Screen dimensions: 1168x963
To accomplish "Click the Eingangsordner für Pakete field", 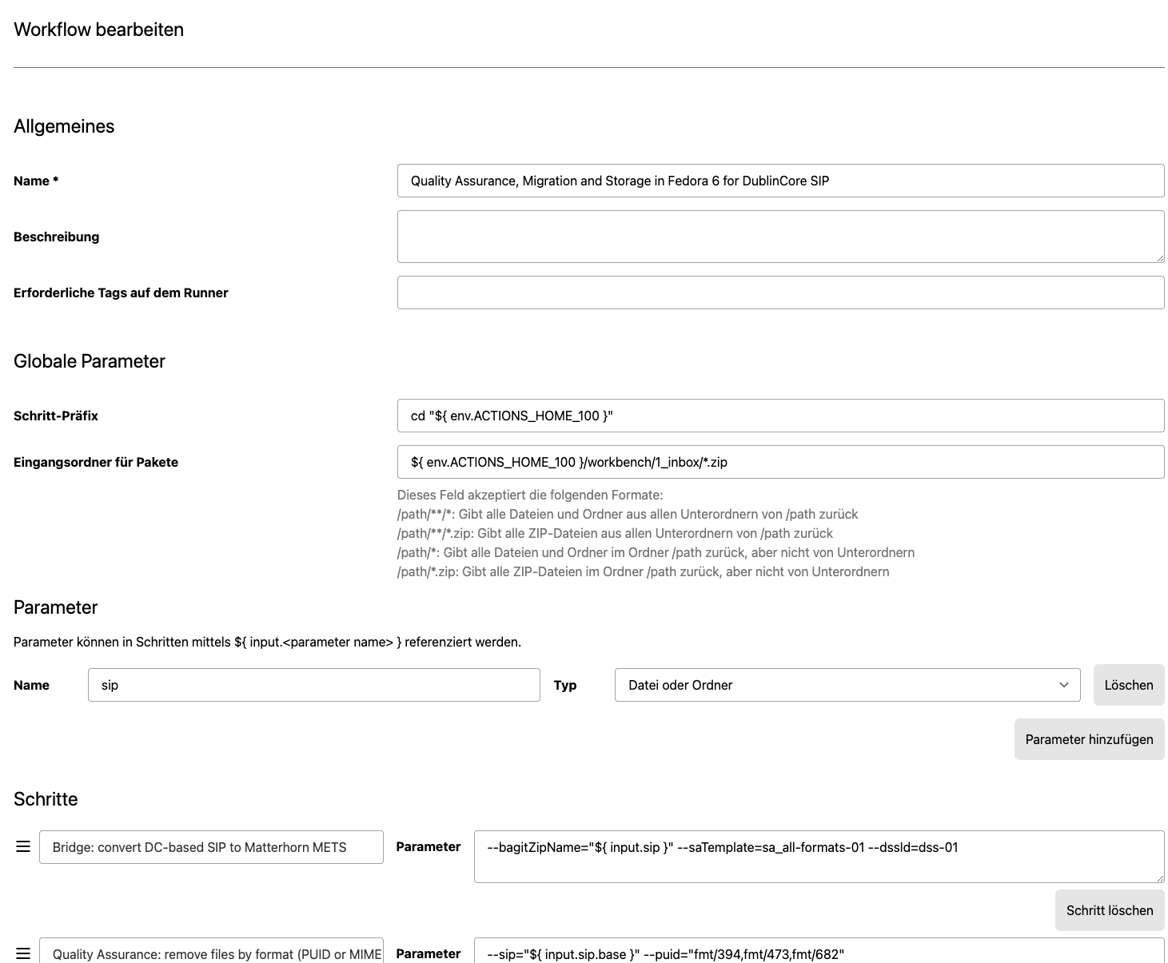I will (780, 462).
